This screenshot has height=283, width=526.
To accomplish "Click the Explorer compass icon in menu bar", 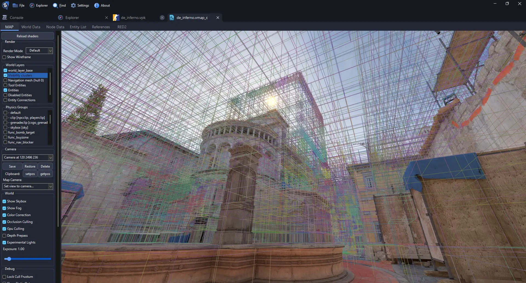I will [32, 5].
